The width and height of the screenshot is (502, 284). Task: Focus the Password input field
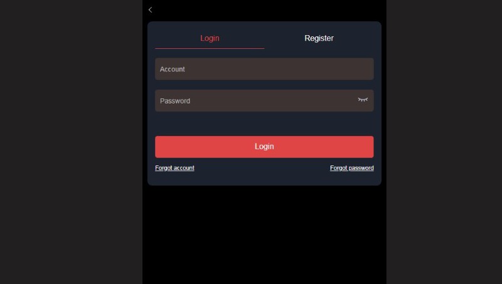point(264,101)
